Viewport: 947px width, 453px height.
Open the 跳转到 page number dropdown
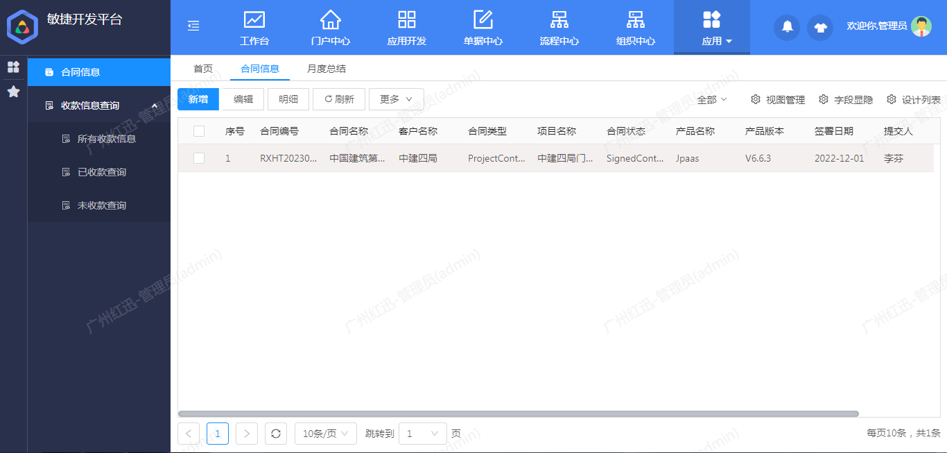(x=423, y=434)
